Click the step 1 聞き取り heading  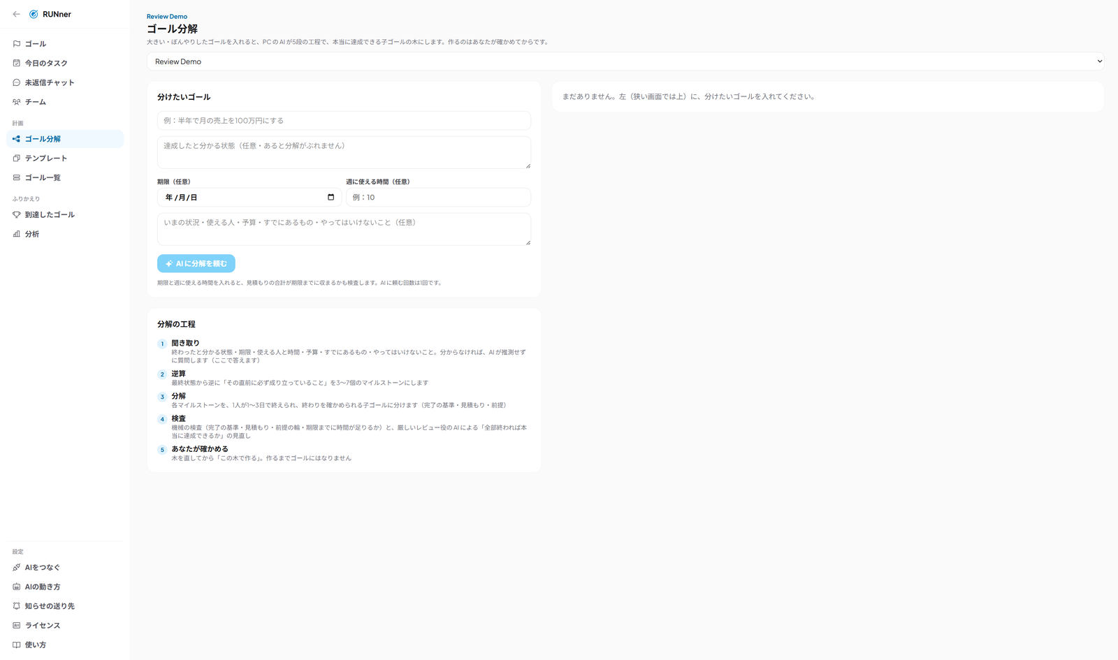pos(185,343)
